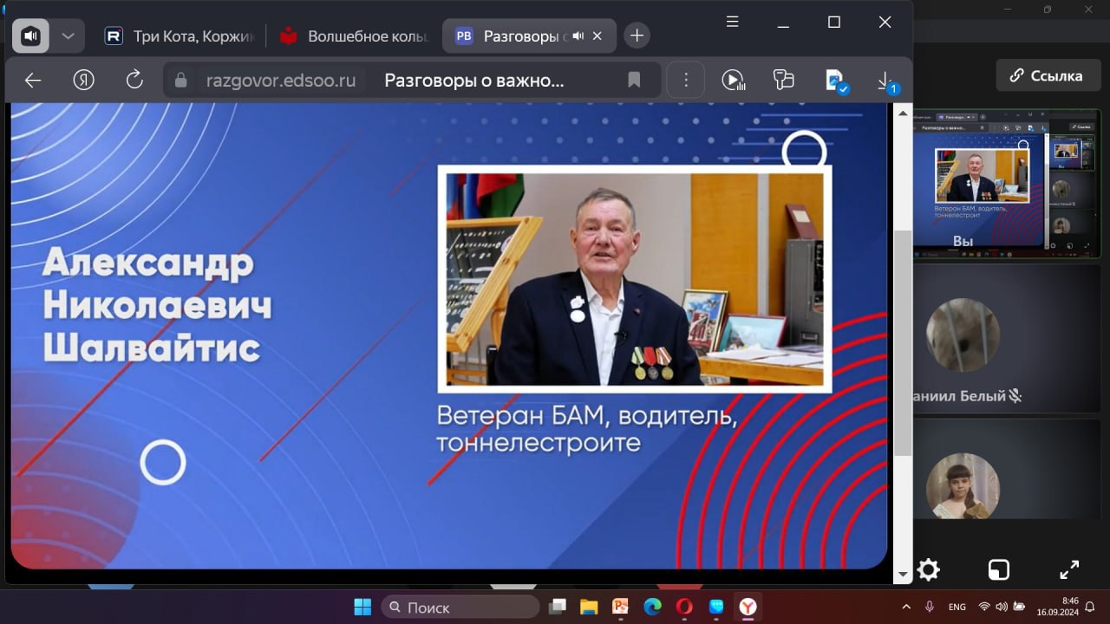This screenshot has width=1110, height=624.
Task: Switch to the 'Волшебное кольцо' tab
Action: [354, 36]
